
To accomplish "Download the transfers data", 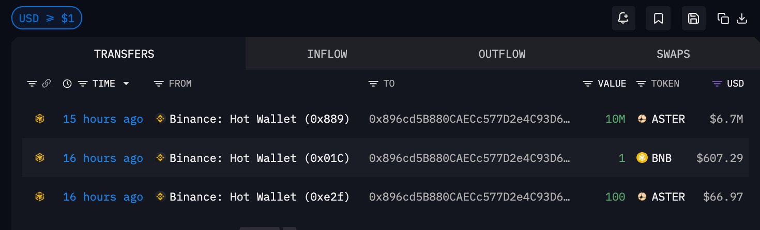I will (742, 19).
